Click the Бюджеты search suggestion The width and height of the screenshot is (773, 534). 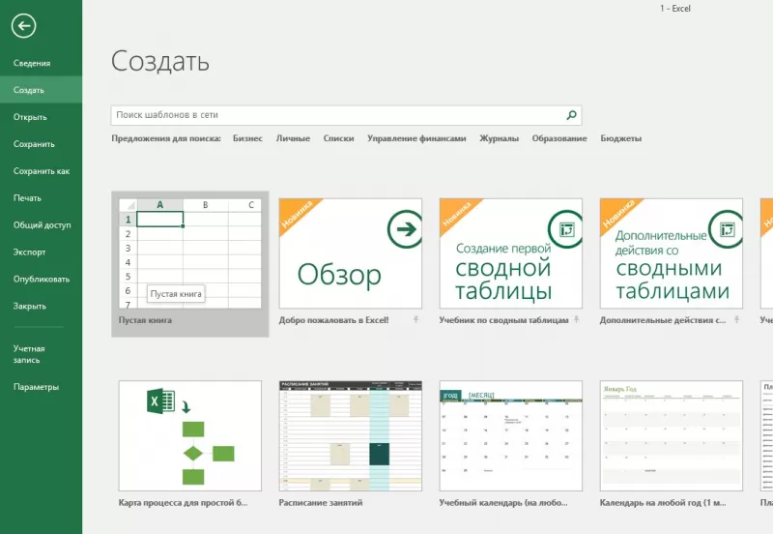620,138
